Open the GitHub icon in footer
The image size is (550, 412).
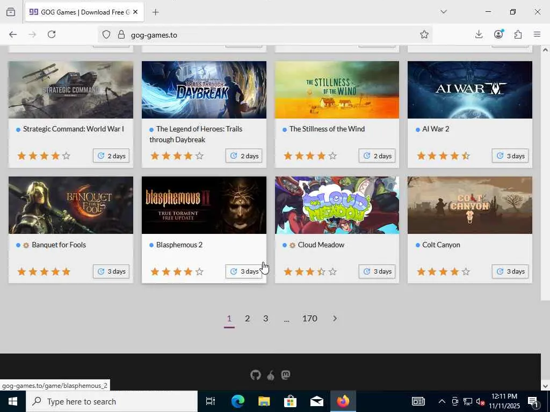pyautogui.click(x=256, y=375)
